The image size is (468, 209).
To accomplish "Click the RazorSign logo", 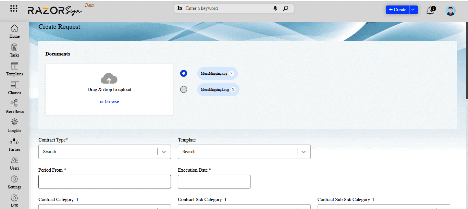I will (x=55, y=10).
